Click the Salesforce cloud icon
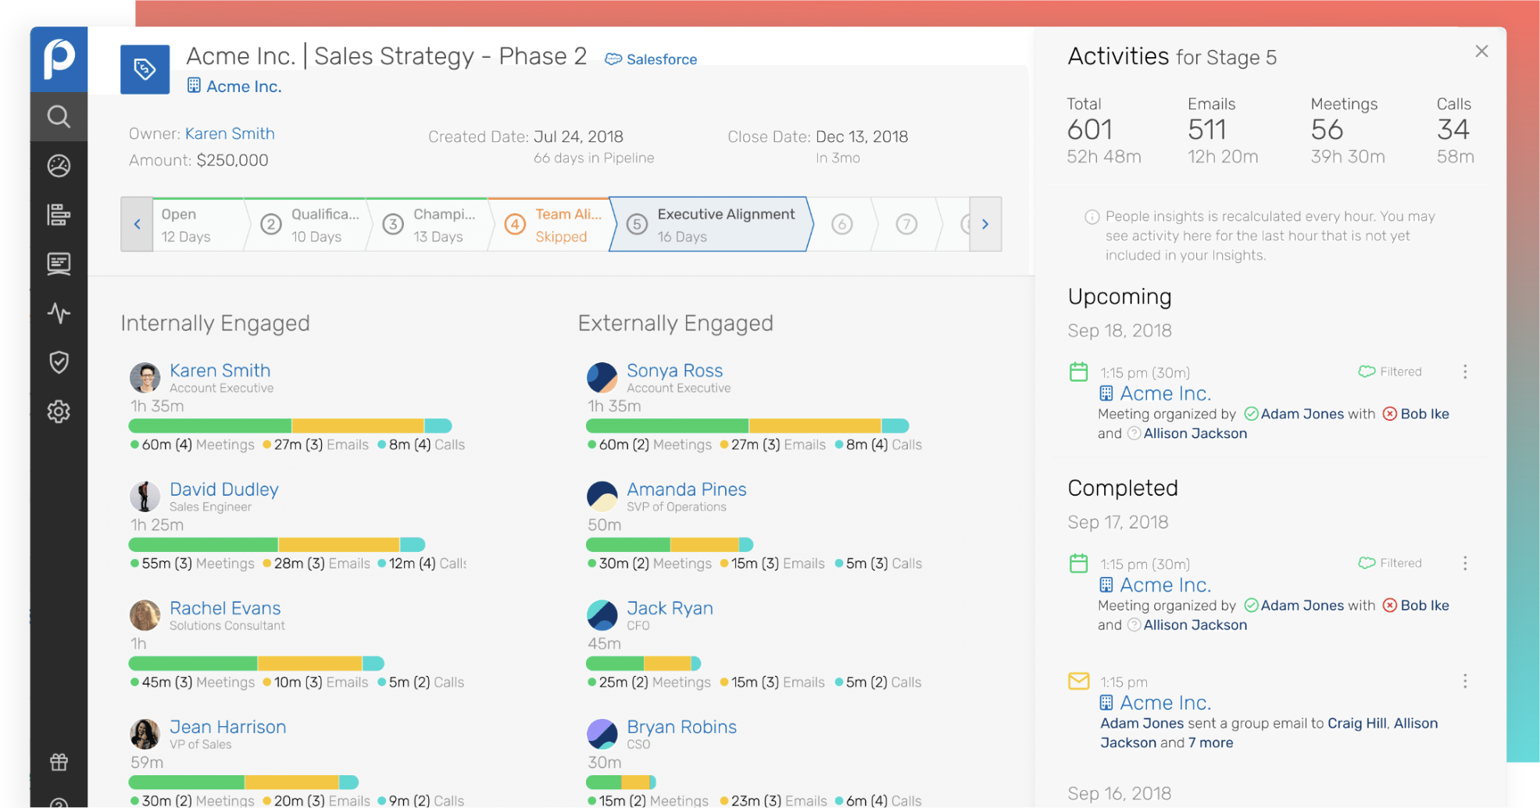Image resolution: width=1540 pixels, height=808 pixels. click(x=613, y=59)
